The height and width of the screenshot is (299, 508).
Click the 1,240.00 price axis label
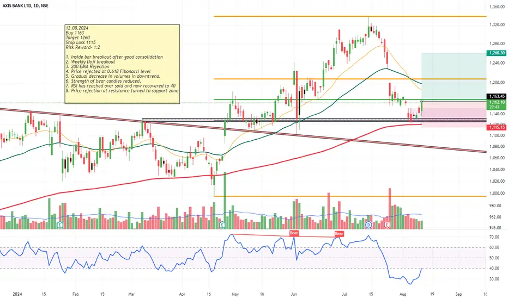coord(497,63)
